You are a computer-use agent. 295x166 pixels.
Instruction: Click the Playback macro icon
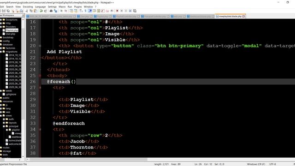[x=126, y=11]
